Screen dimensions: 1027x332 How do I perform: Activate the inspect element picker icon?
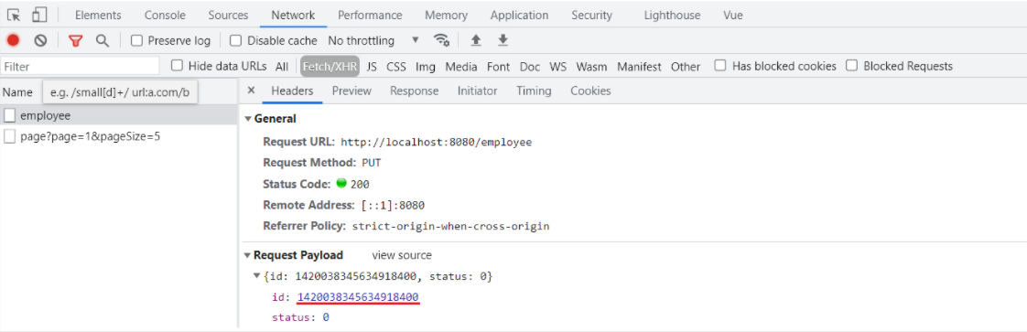pyautogui.click(x=14, y=15)
